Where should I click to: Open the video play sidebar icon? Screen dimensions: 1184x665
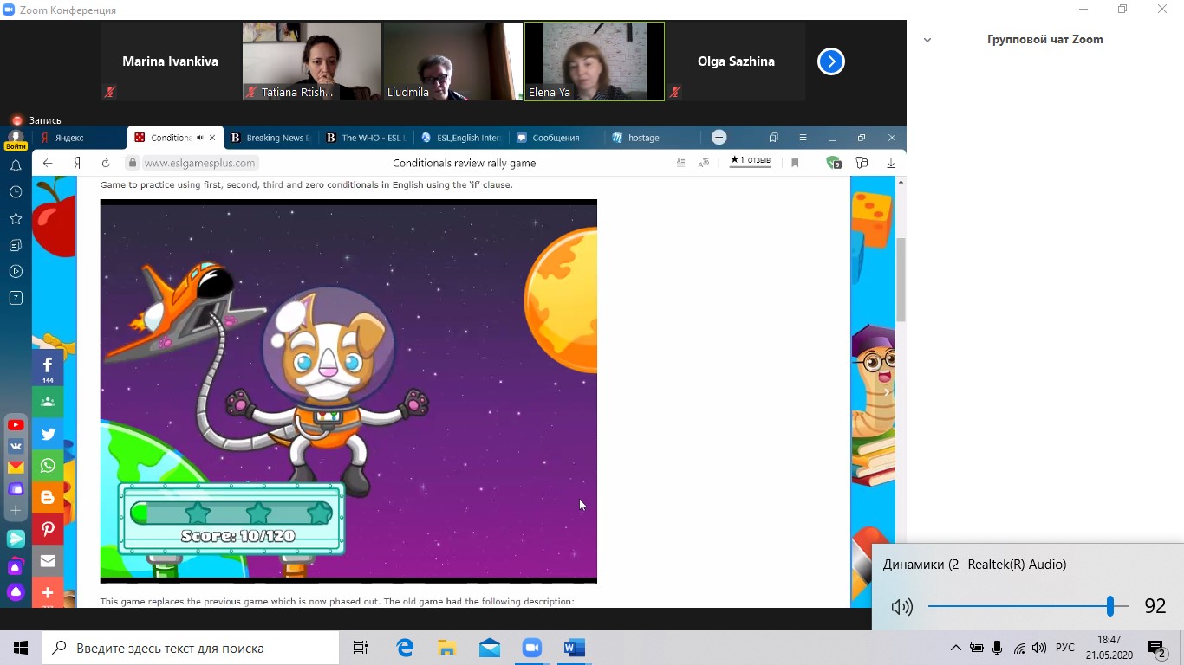16,272
